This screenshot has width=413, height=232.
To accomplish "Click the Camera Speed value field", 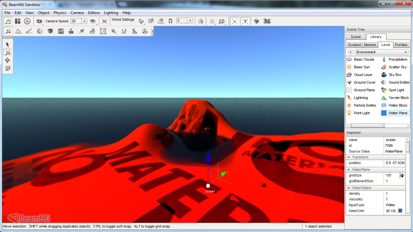I will 76,21.
